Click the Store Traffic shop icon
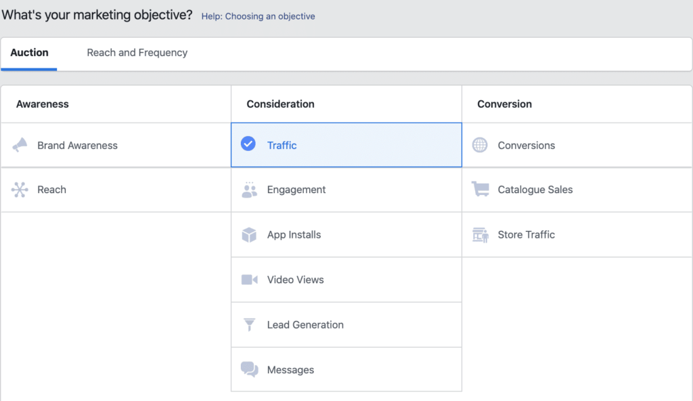The width and height of the screenshot is (693, 401). click(x=480, y=234)
